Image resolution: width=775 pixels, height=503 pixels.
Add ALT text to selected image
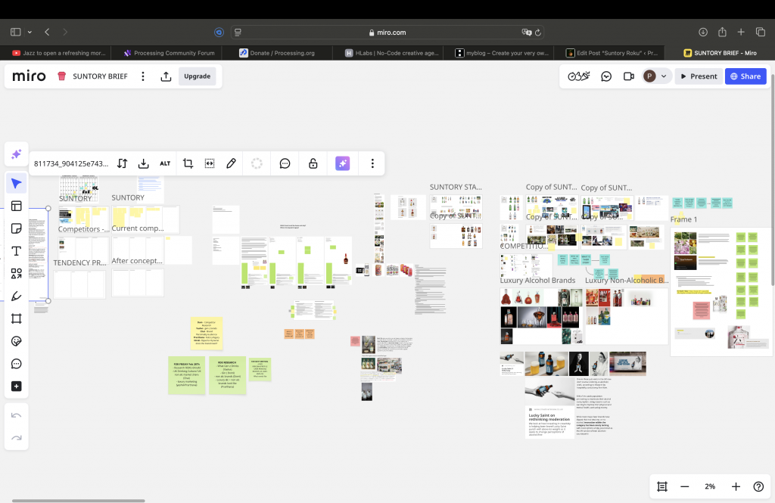[x=165, y=163]
